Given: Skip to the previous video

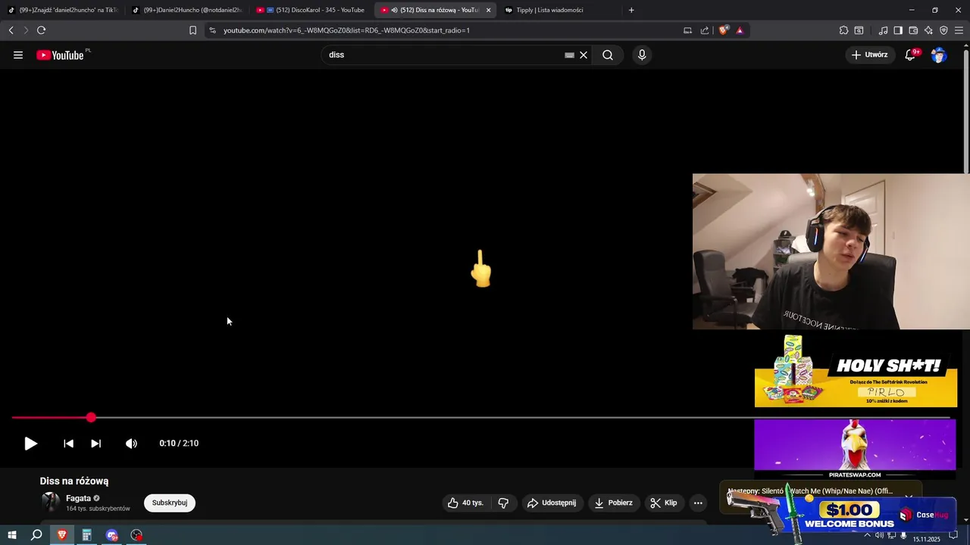Looking at the screenshot, I should click(x=68, y=444).
